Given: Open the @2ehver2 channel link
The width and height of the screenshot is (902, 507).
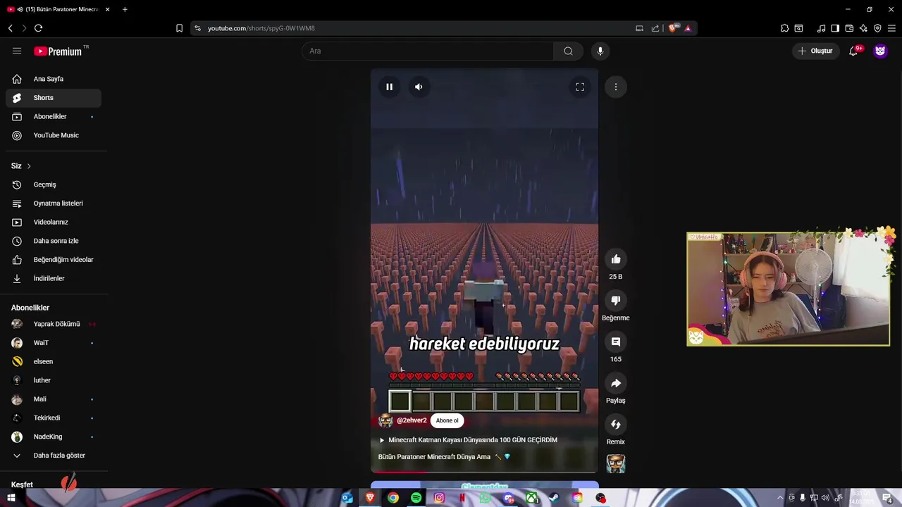Looking at the screenshot, I should [x=412, y=420].
